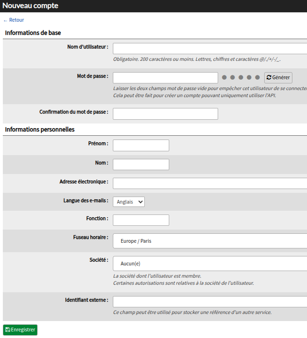This screenshot has width=307, height=338.
Task: Click the Prénom input field
Action: pos(141,145)
